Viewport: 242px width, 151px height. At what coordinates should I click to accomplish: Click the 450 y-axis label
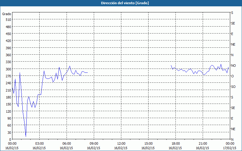point(8,34)
